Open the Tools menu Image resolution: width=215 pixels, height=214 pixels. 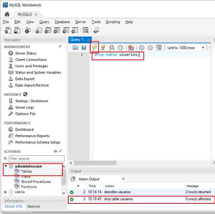point(96,22)
